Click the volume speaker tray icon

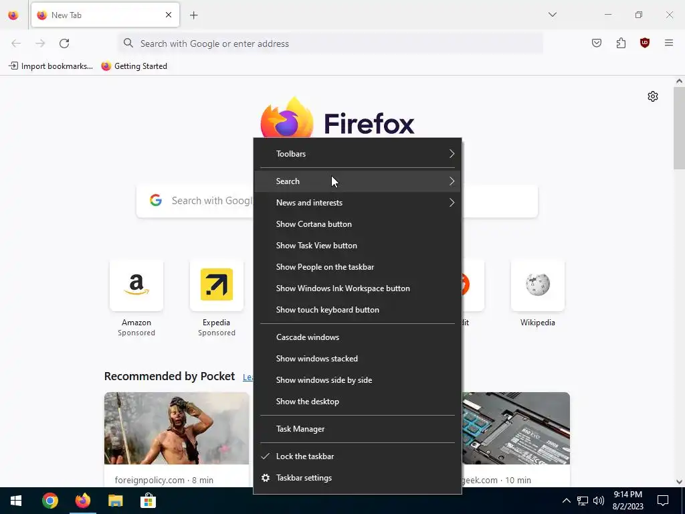599,501
